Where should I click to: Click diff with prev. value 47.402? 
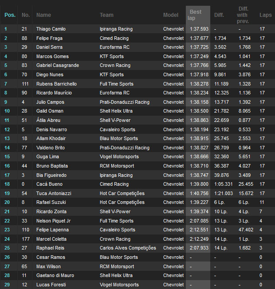coord(246,230)
